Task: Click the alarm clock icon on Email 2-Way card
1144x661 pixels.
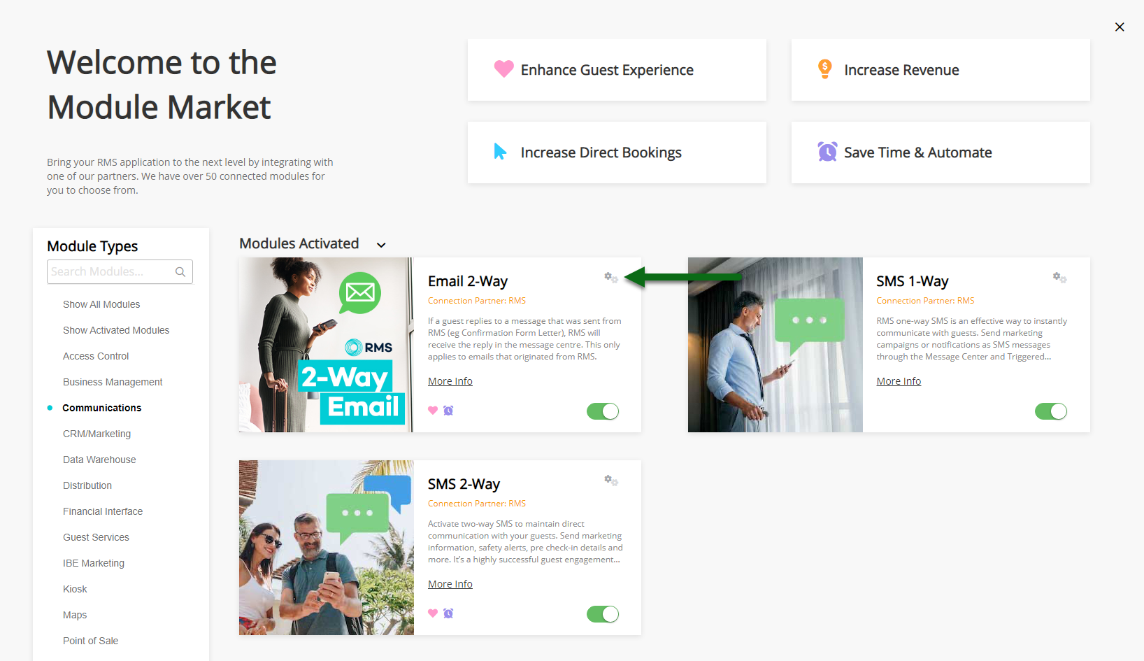Action: pyautogui.click(x=448, y=411)
